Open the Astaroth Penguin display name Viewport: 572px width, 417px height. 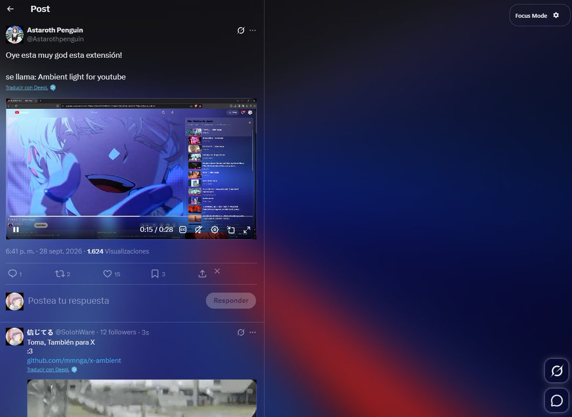click(x=55, y=30)
